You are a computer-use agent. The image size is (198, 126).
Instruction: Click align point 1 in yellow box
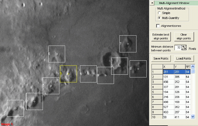click(69, 74)
